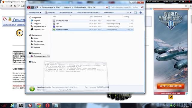Image resolution: width=192 pixels, height=108 pixels.
Task: Click the browser back arrow
Action: (2, 6)
